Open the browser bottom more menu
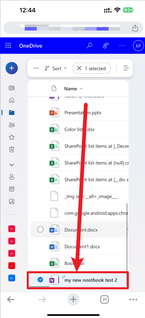Screen dimensions: 145x318 click(x=133, y=299)
